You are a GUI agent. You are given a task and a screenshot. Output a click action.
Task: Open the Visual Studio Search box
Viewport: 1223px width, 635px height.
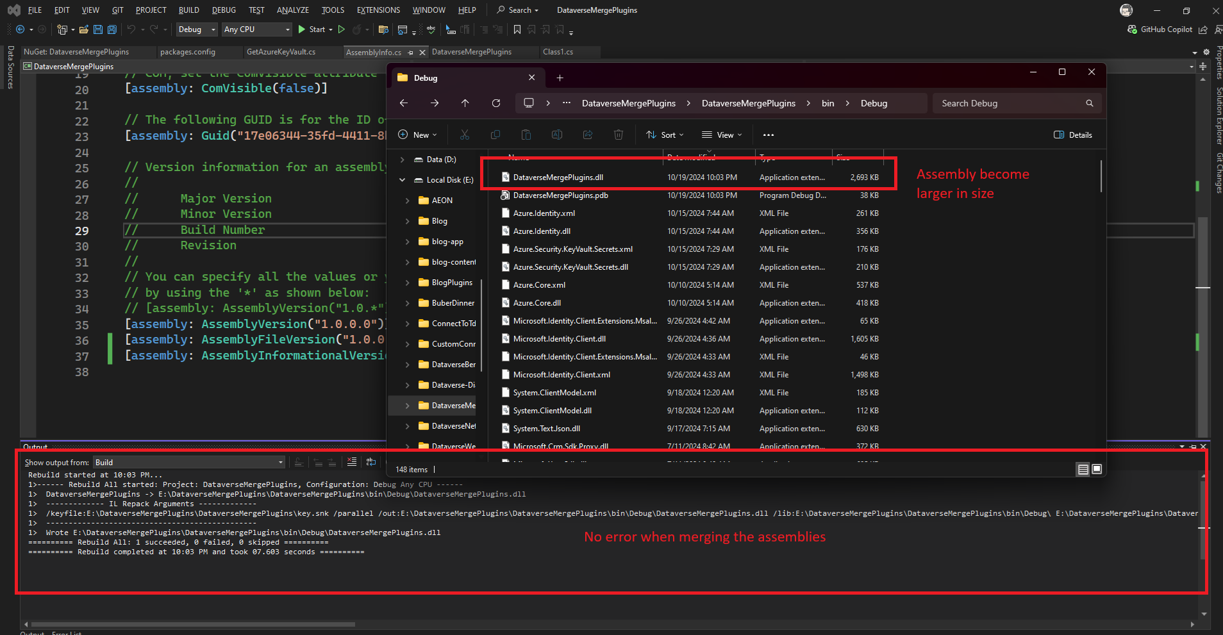pyautogui.click(x=518, y=10)
